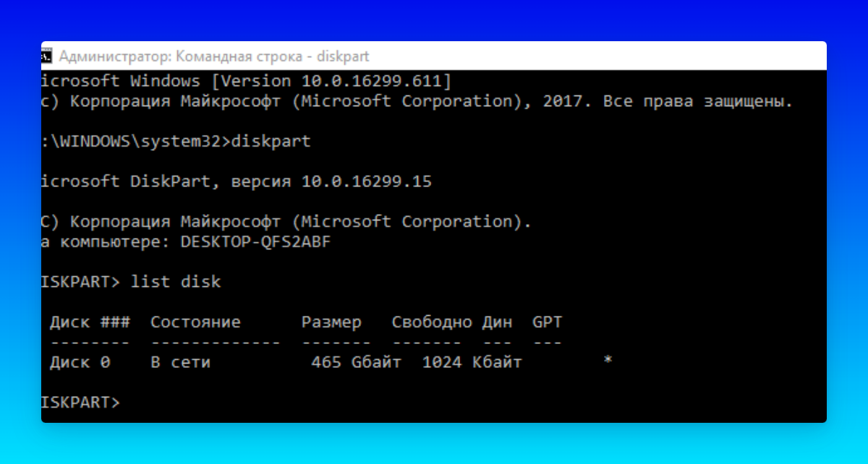Click the '465 Gбайт' size value
This screenshot has height=464, width=868.
pos(356,362)
